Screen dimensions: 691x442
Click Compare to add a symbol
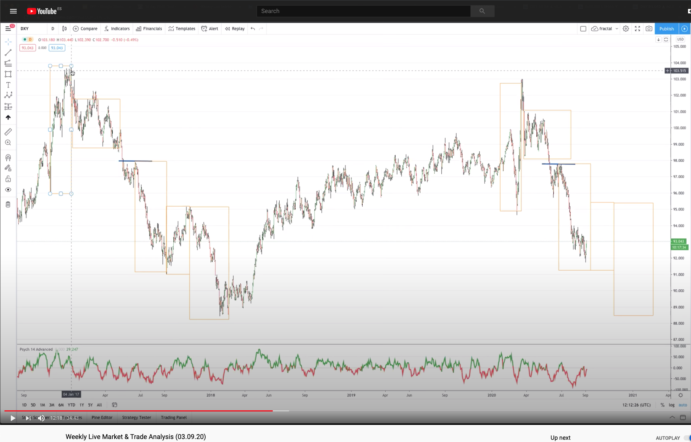coord(85,29)
